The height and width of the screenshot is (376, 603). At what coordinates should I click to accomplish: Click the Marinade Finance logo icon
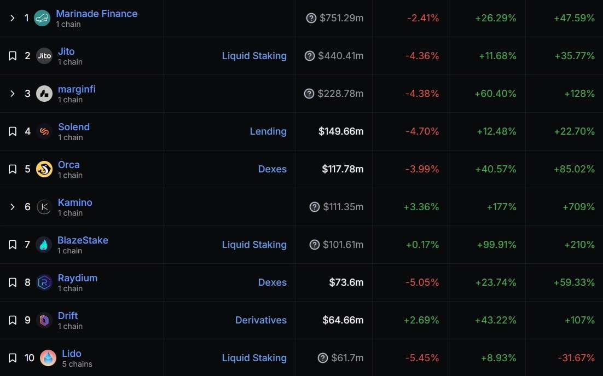click(42, 18)
